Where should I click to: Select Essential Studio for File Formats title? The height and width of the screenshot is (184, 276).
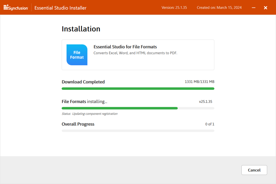(x=125, y=47)
